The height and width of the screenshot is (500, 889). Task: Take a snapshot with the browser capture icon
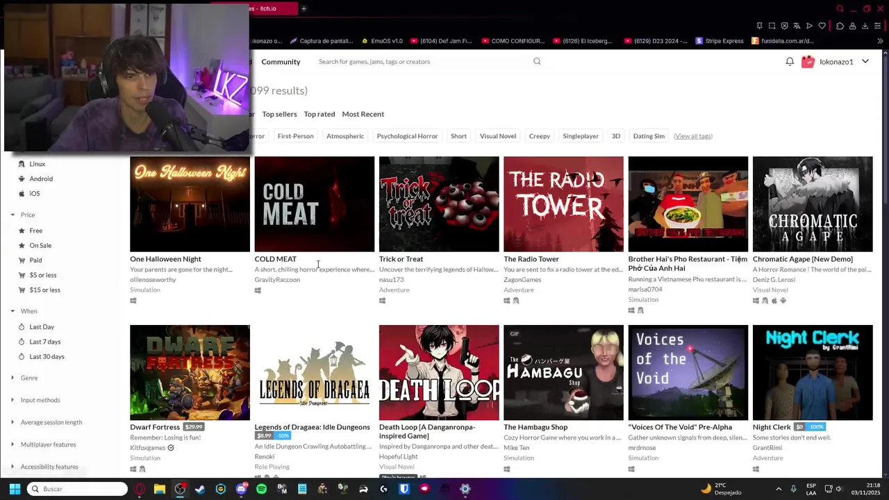coord(772,26)
